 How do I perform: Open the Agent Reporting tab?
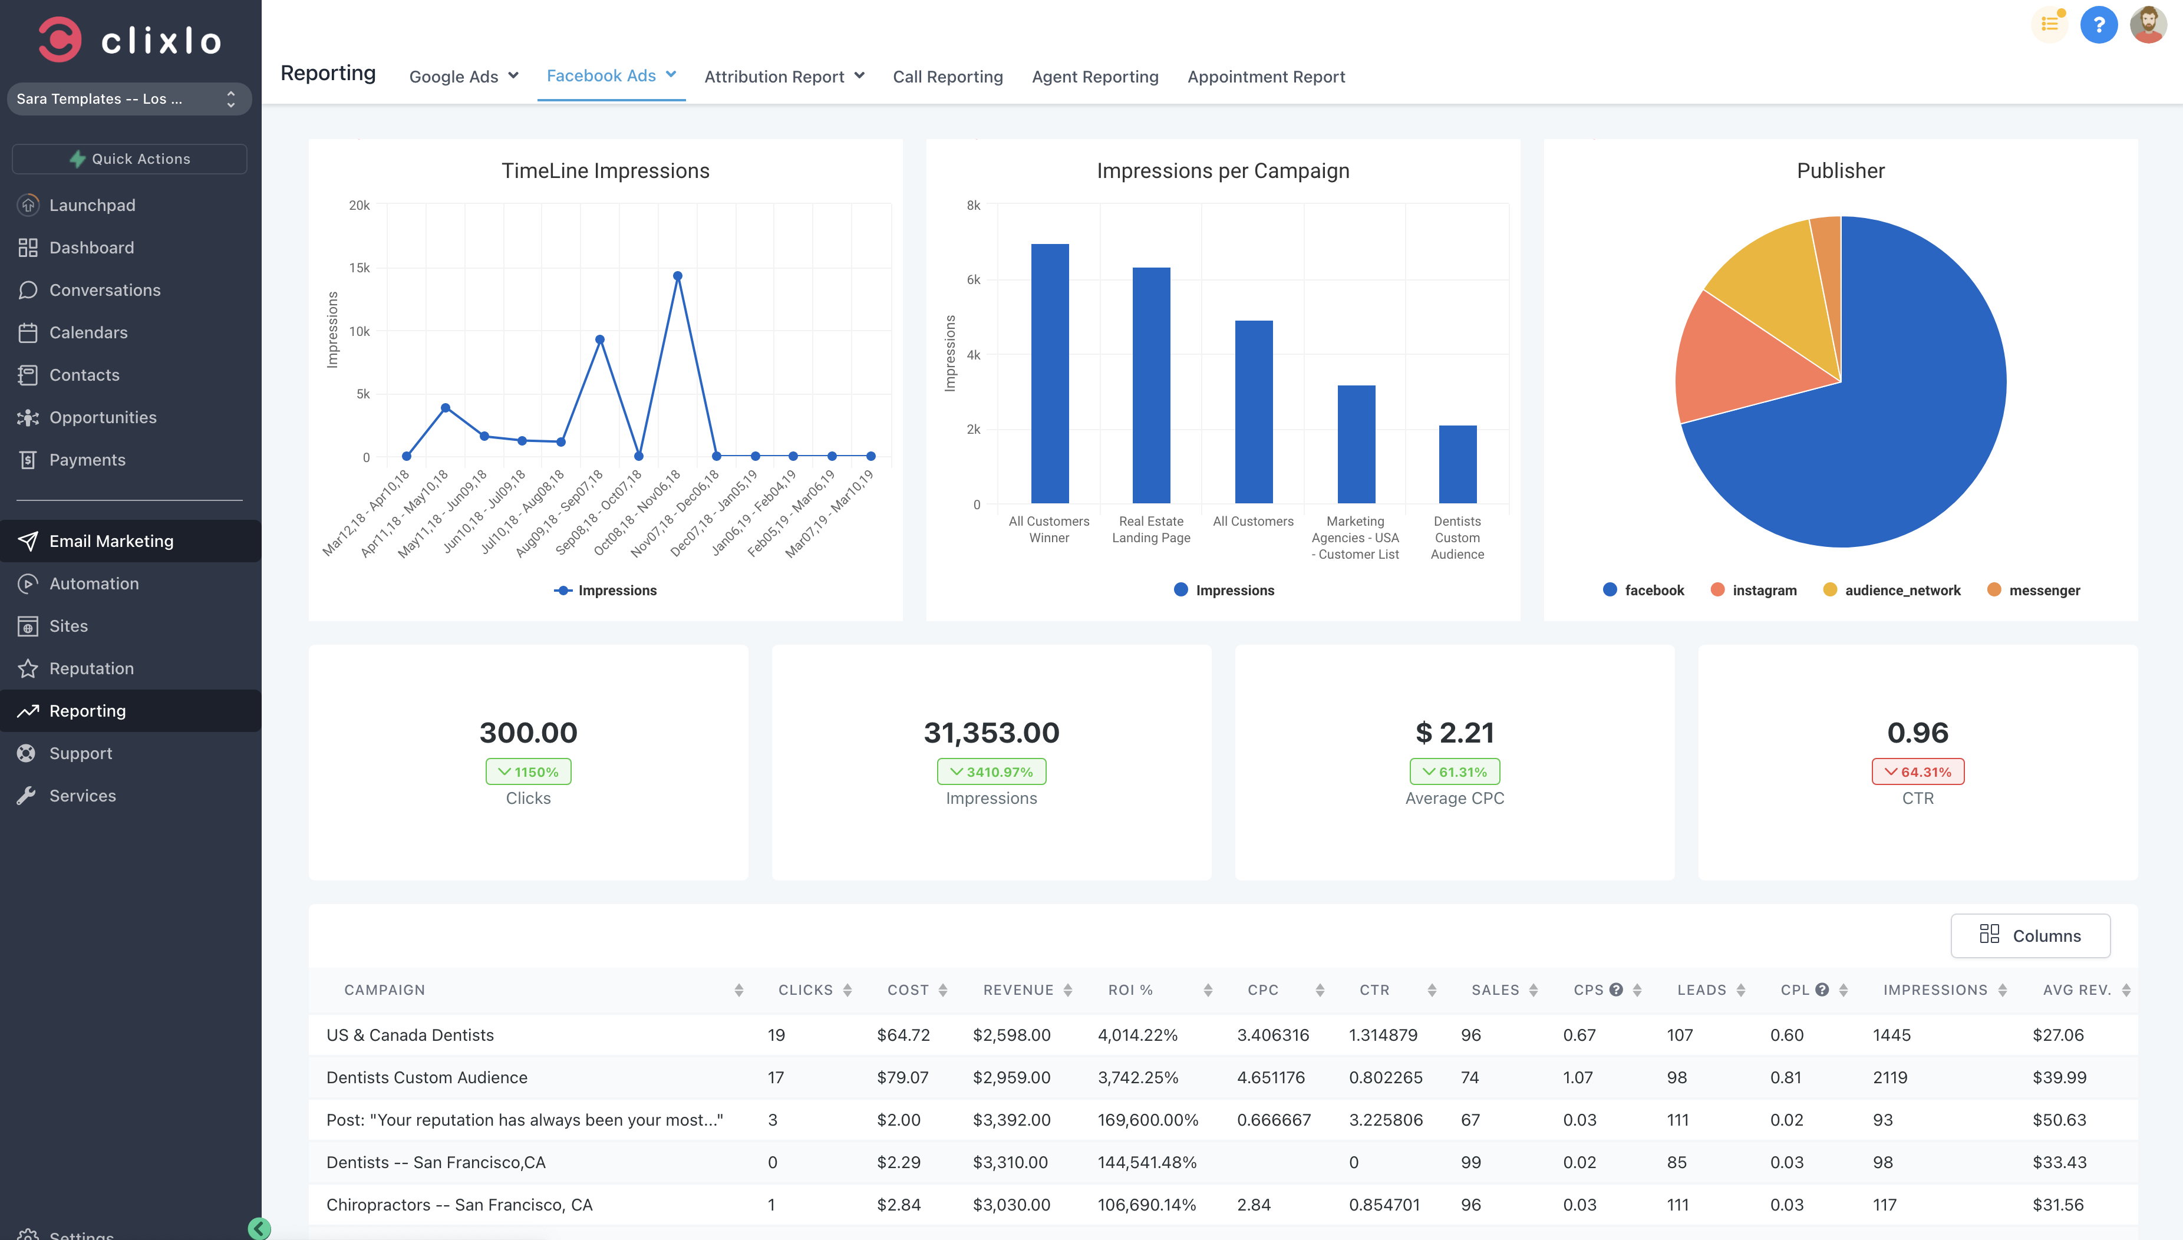(x=1095, y=77)
